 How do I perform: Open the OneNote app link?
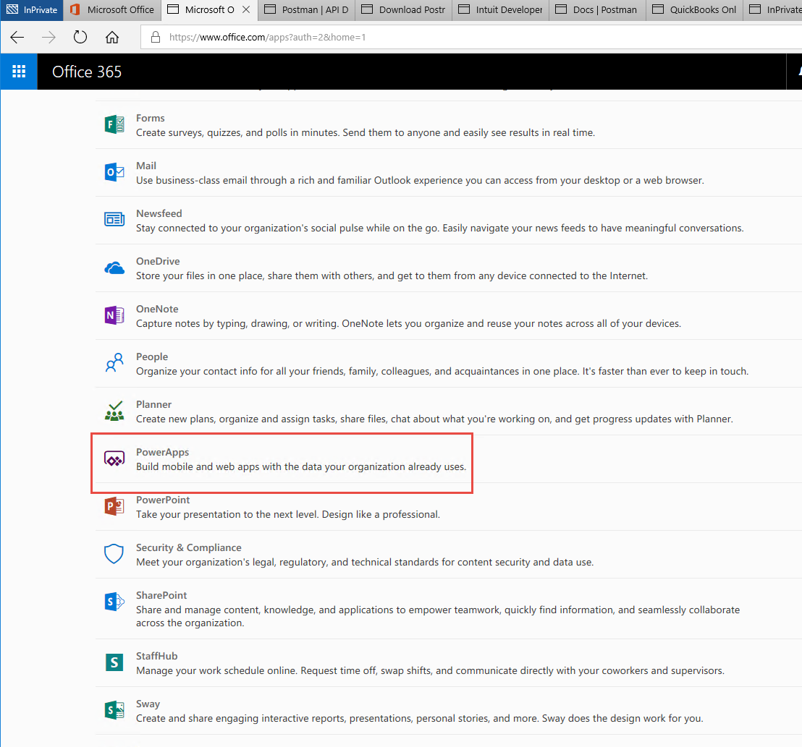coord(158,309)
